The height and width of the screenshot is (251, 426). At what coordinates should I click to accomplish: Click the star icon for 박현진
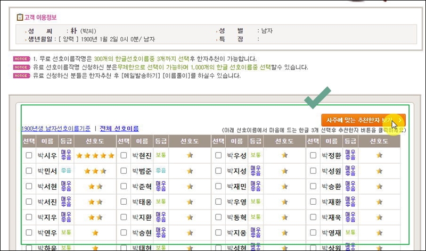click(190, 155)
